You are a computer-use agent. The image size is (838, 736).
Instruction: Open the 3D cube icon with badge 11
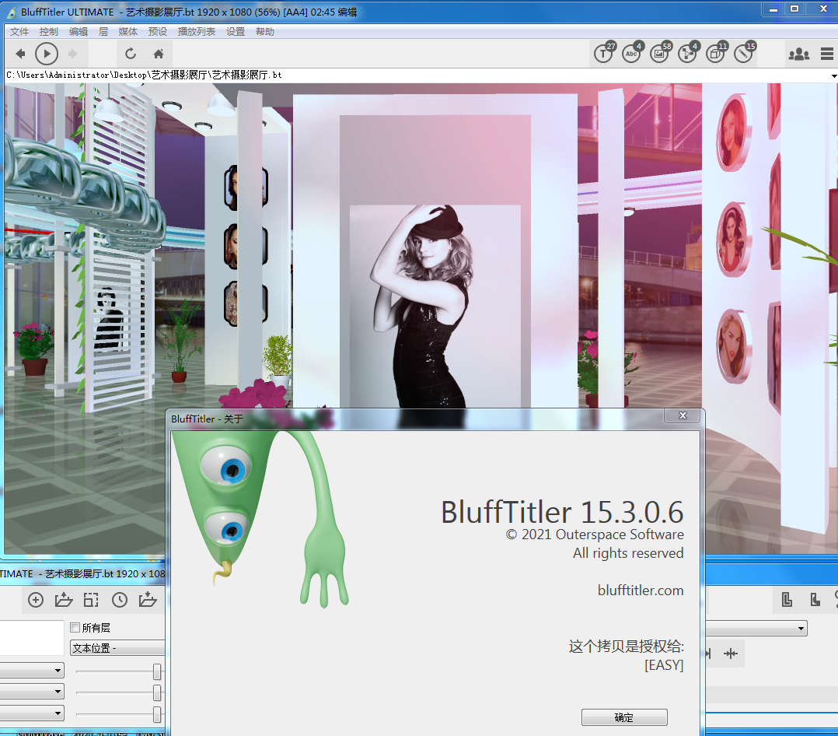click(x=716, y=53)
